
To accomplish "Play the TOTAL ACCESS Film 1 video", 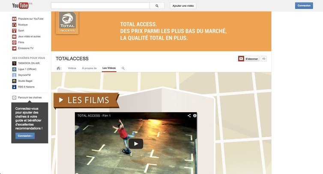I will pyautogui.click(x=136, y=144).
